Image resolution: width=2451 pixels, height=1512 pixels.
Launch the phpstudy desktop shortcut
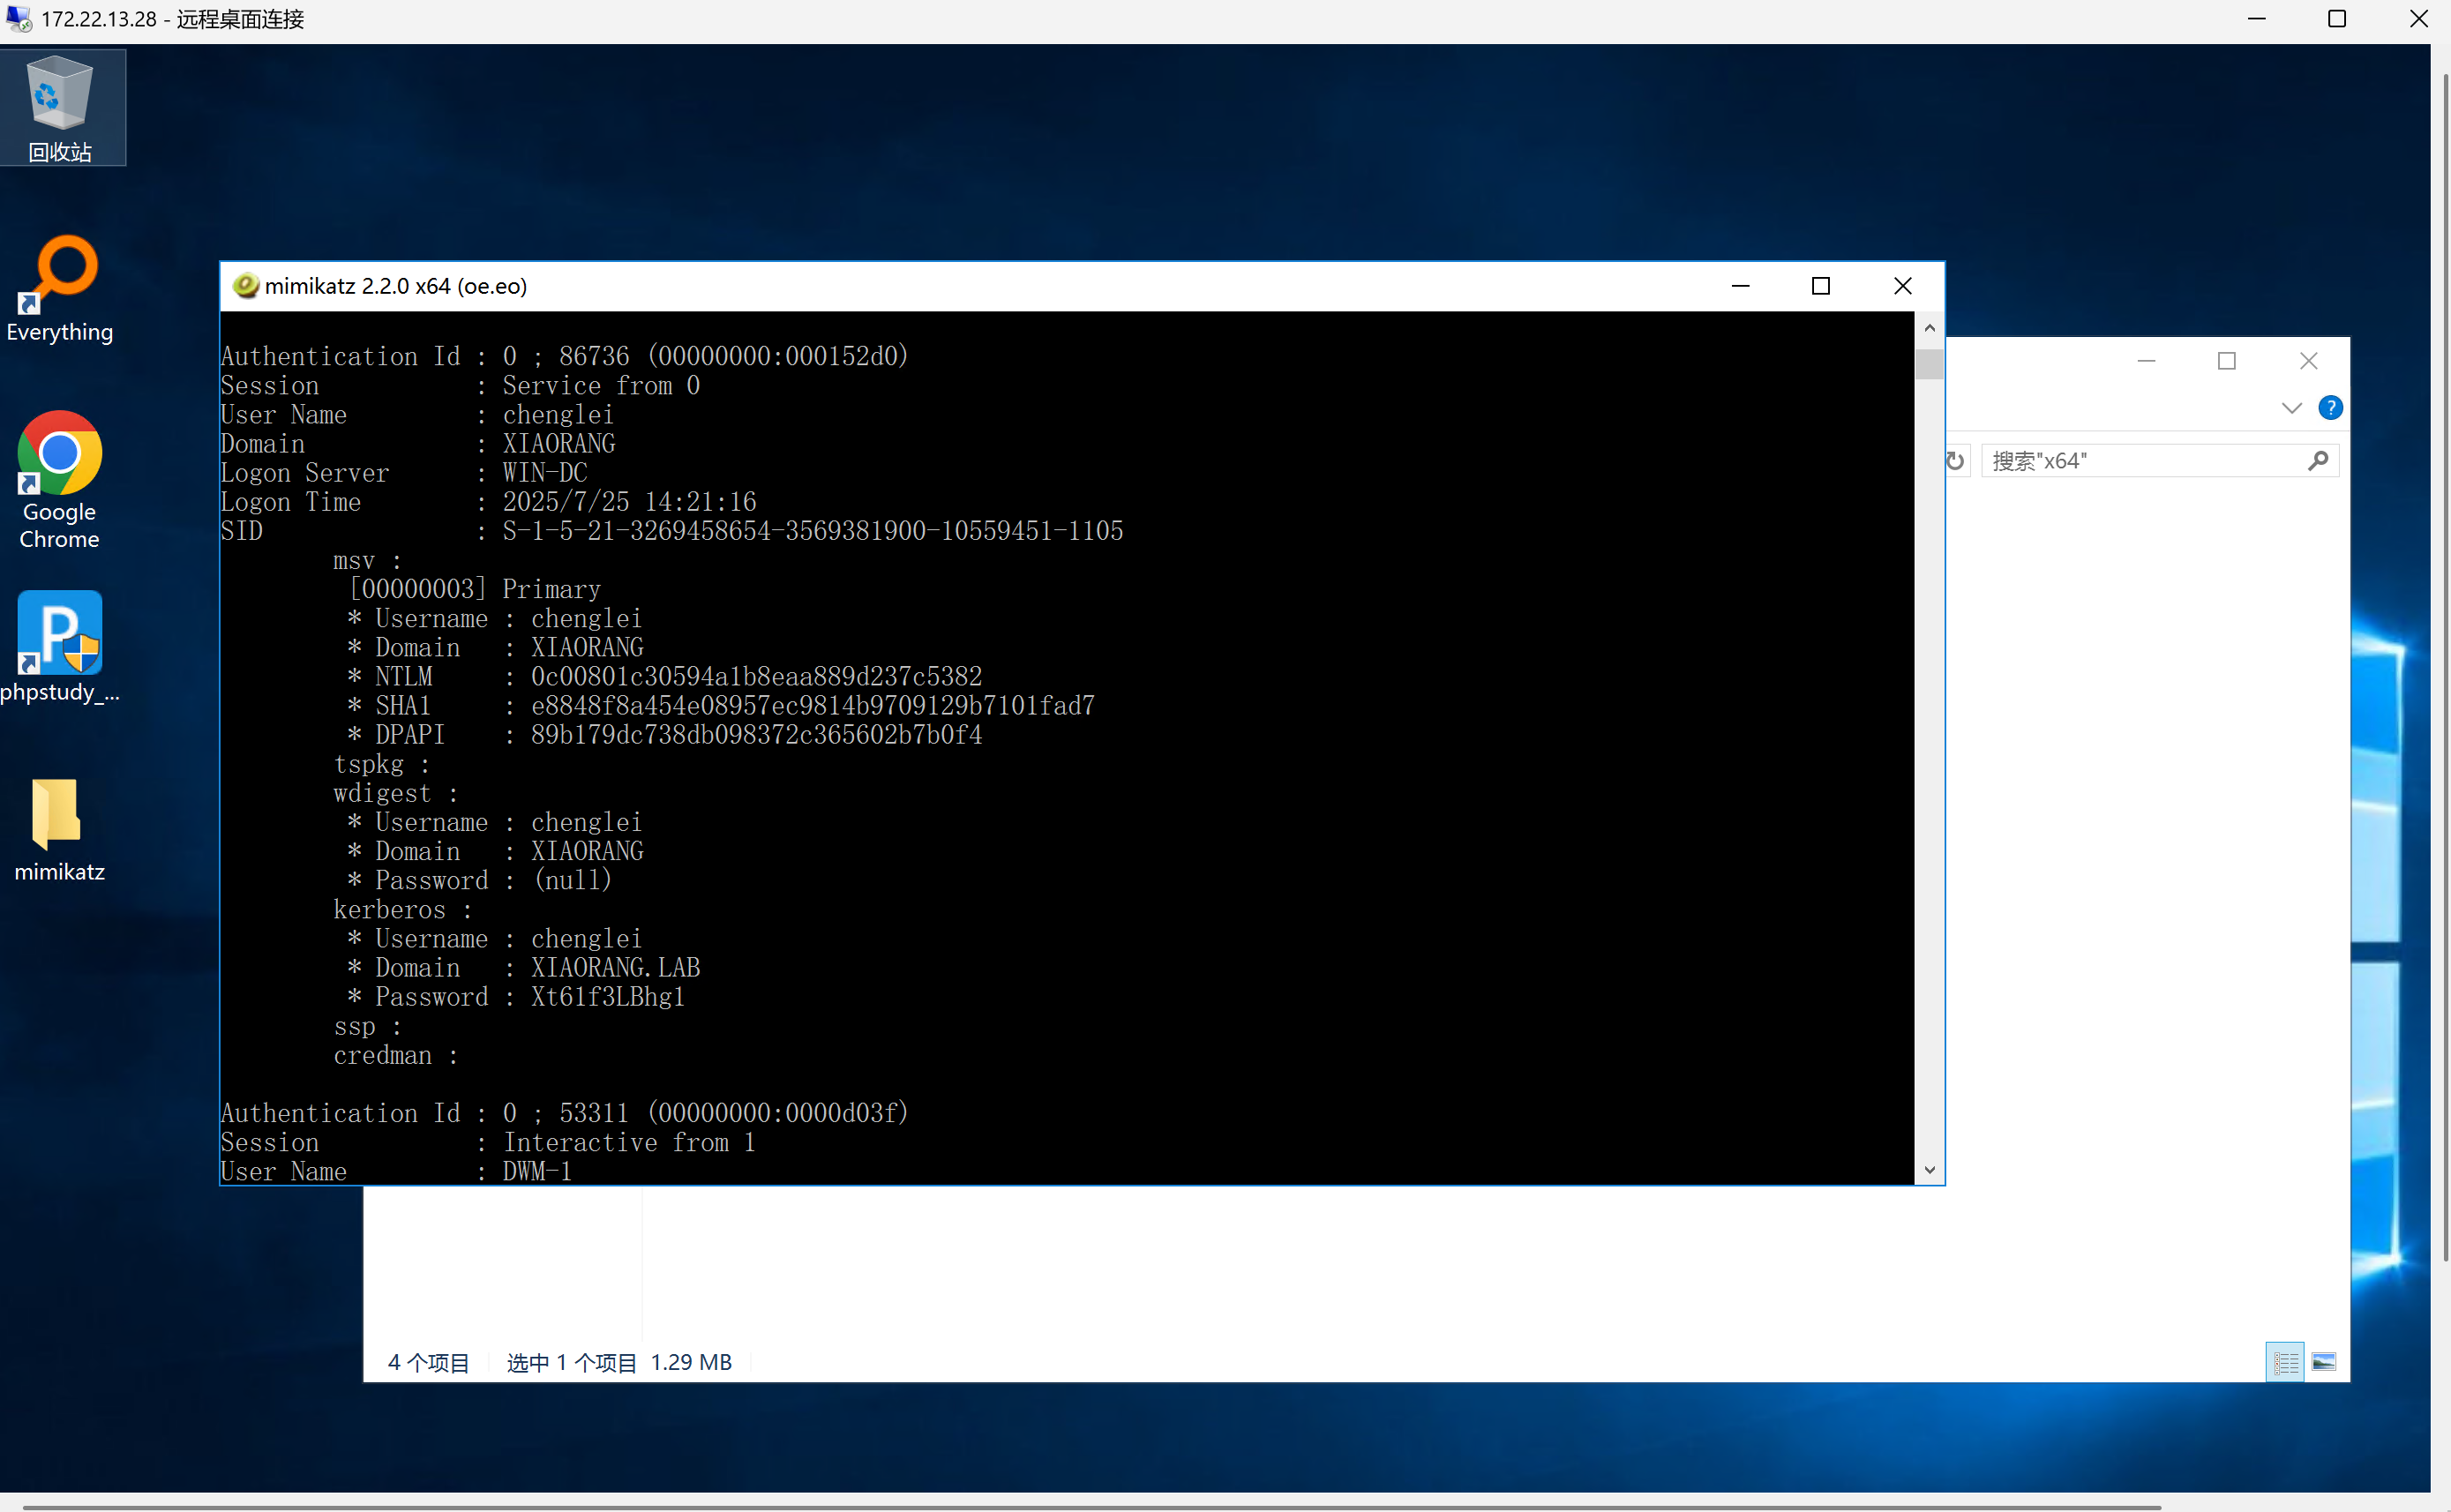[x=60, y=646]
